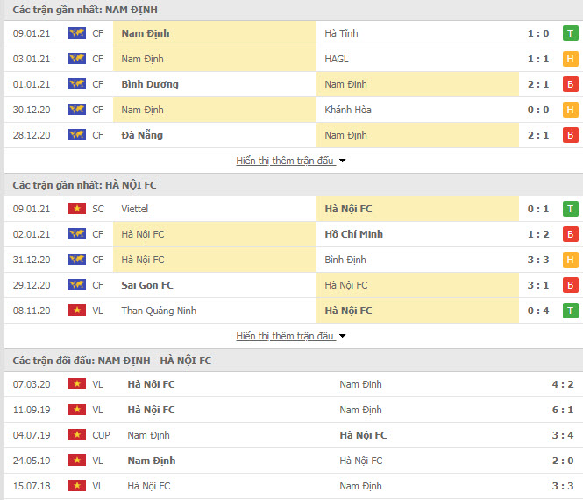Click the Vietnam flag icon on Viettel match row

(77, 209)
